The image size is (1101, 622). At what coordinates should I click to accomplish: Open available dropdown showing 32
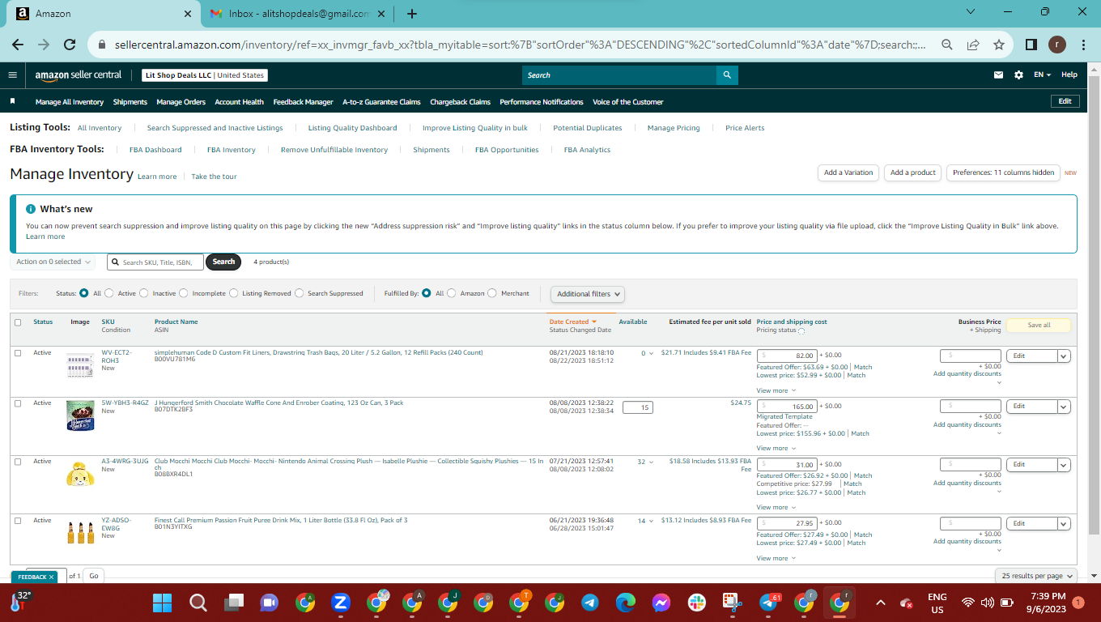click(x=645, y=462)
